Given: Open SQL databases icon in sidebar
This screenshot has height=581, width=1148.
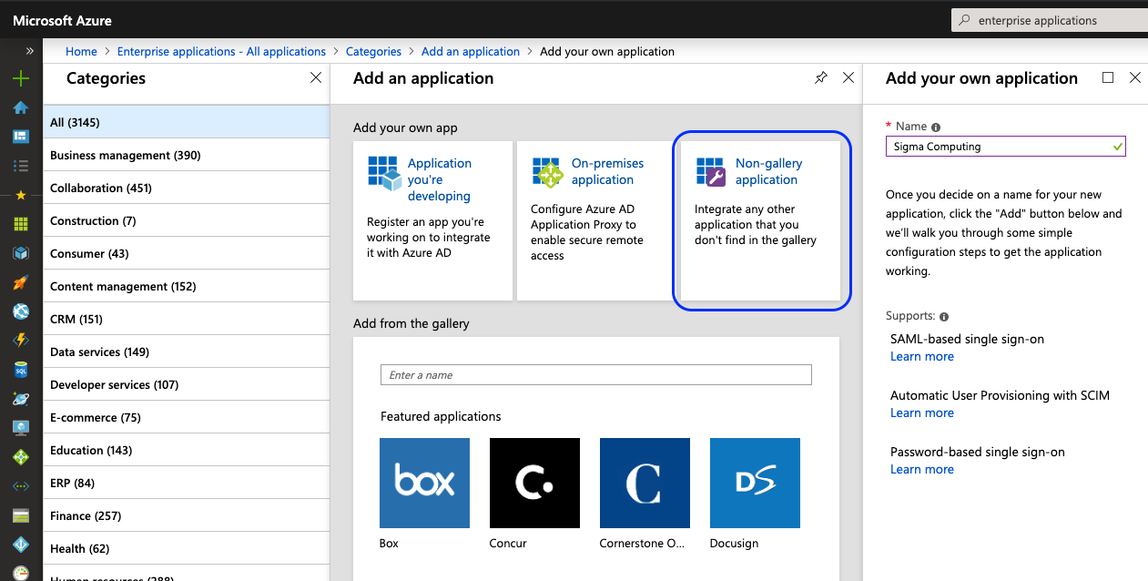Looking at the screenshot, I should pos(21,370).
